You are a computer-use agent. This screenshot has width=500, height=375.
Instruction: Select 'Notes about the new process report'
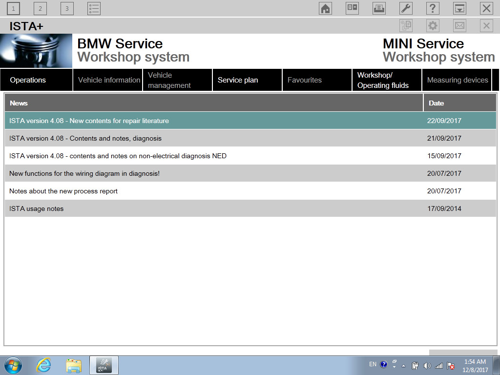pos(250,191)
